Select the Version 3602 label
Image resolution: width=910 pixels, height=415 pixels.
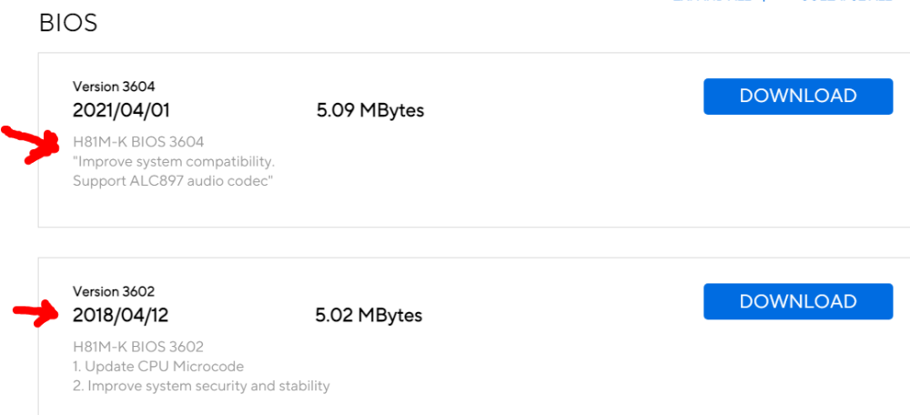pos(114,291)
